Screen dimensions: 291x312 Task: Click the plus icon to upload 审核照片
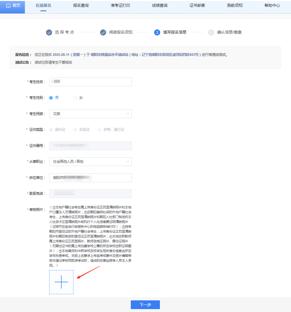[x=61, y=282]
